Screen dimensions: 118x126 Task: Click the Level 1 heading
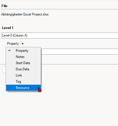(x=8, y=28)
